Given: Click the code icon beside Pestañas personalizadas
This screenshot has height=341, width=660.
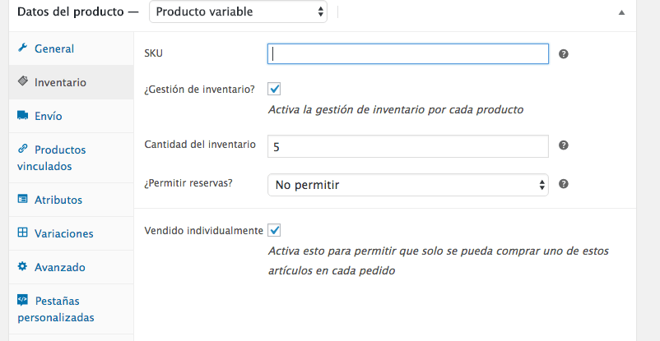Looking at the screenshot, I should 22,300.
